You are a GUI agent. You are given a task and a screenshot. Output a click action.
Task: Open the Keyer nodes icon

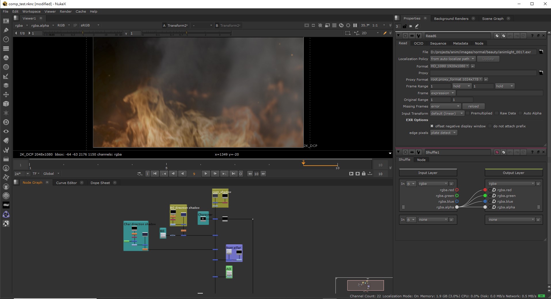pos(6,76)
